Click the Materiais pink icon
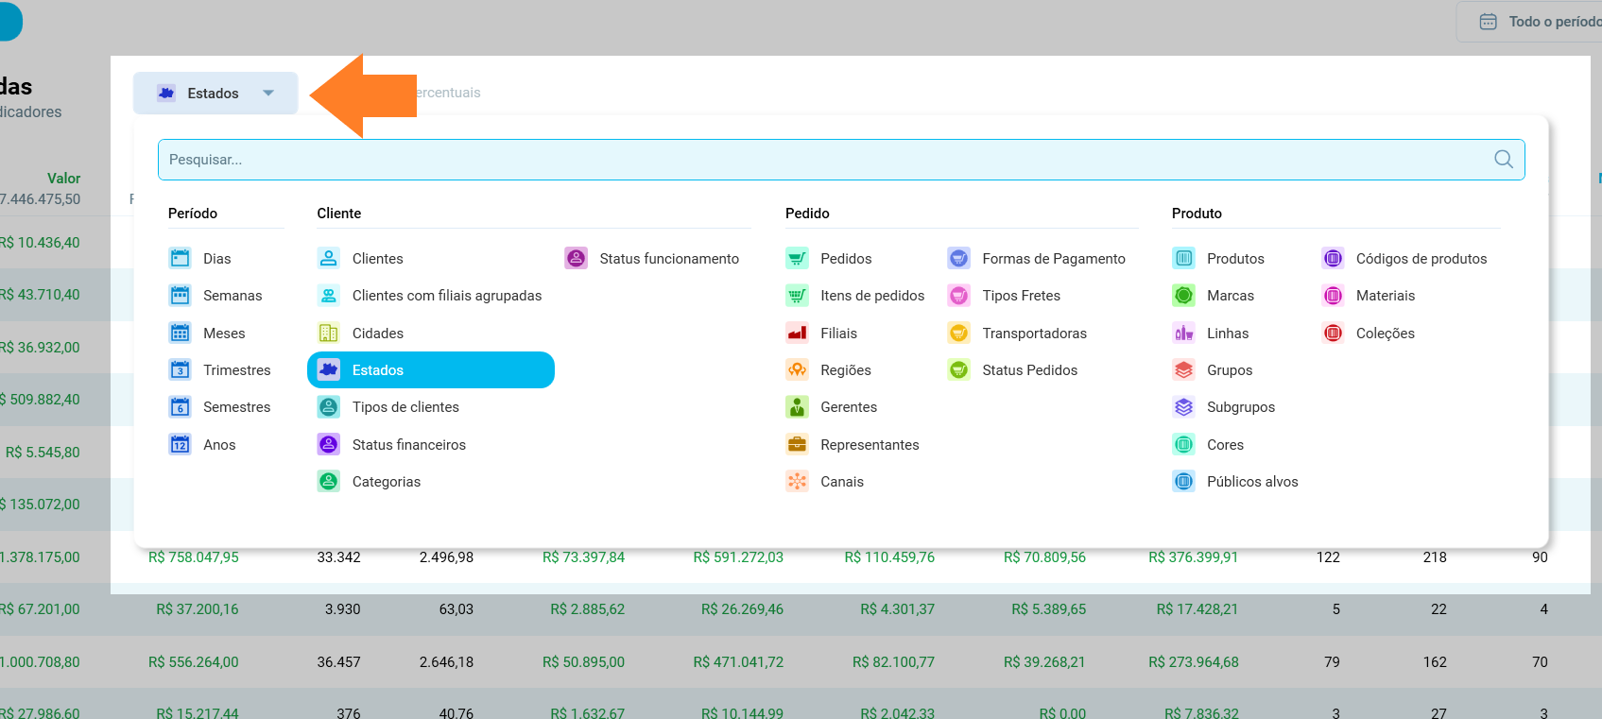 click(1333, 295)
